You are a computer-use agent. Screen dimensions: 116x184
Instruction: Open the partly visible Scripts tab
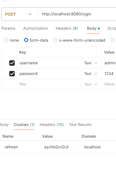[x=112, y=28]
